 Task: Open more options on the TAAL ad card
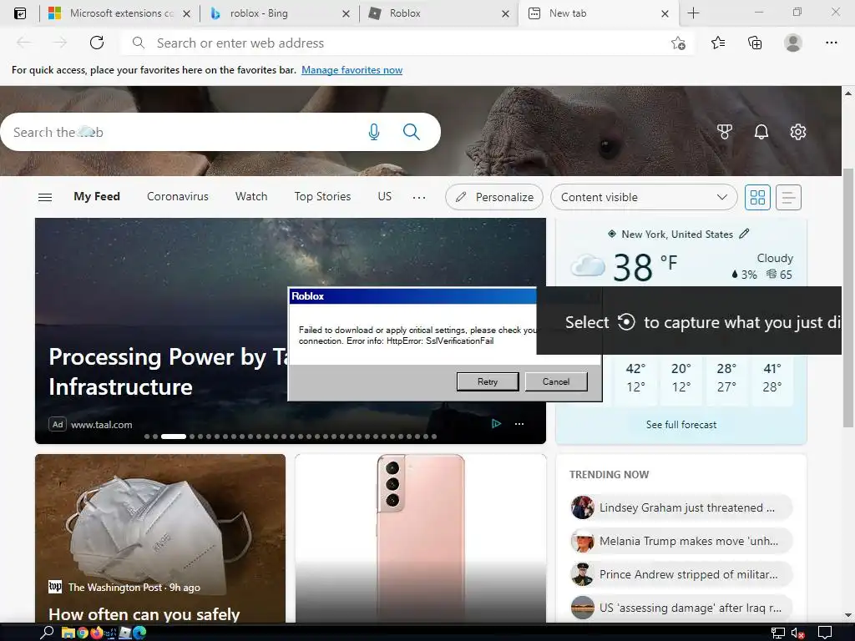[x=519, y=423]
